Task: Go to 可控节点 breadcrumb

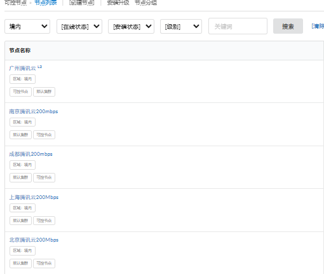Action: point(16,3)
